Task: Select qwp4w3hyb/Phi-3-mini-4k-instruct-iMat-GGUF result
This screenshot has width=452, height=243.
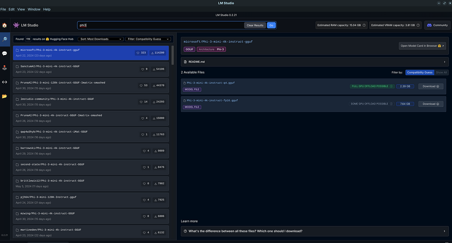Action: (91, 134)
